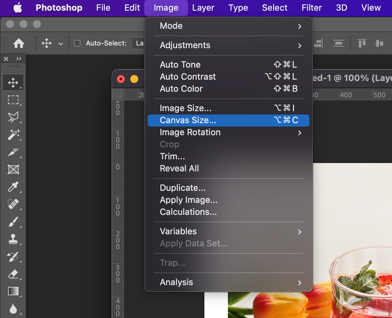Open the File menu
Image resolution: width=392 pixels, height=318 pixels.
pos(103,8)
